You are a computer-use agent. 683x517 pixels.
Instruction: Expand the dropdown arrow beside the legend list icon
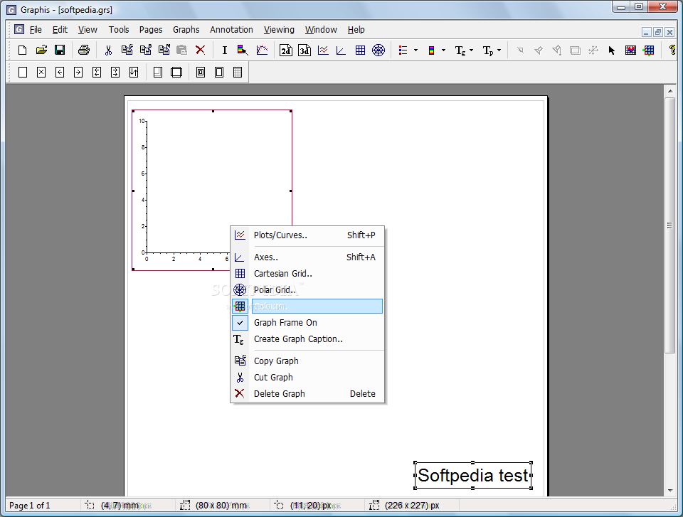click(x=415, y=50)
